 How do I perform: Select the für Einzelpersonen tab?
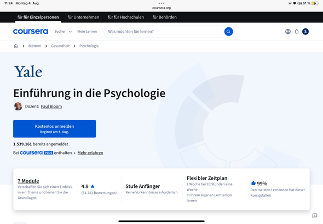coord(38,17)
